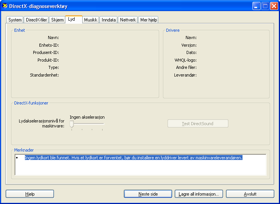The image size is (280, 204).
Task: Maximize the DirectX diagnostic window
Action: point(265,6)
